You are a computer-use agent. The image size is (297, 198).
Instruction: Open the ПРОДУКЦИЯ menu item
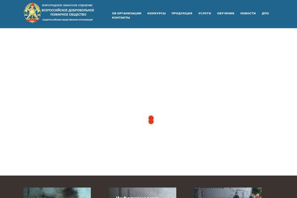click(182, 13)
